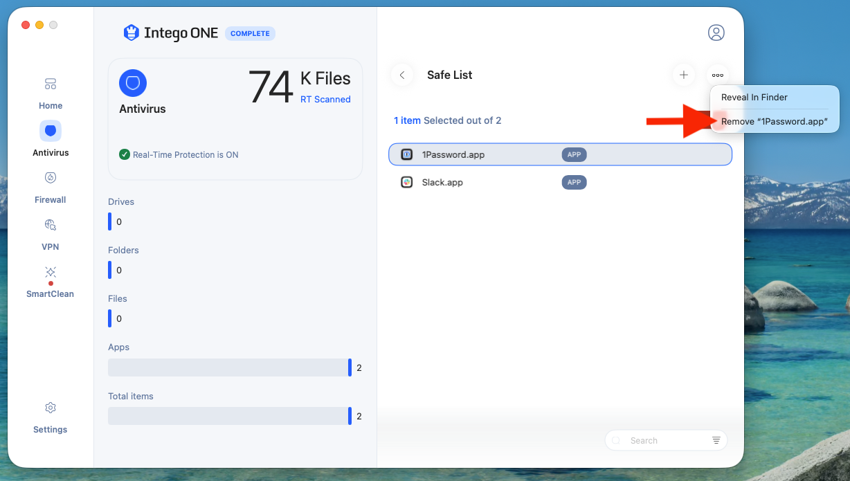Open the VPN globe section
The width and height of the screenshot is (850, 481).
click(51, 235)
